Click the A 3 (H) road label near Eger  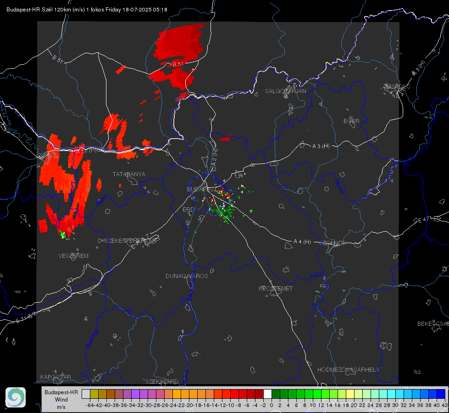click(321, 146)
